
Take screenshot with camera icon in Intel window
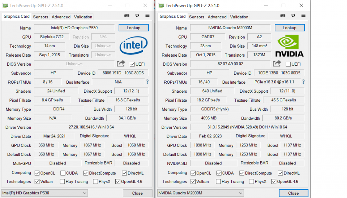click(x=127, y=16)
